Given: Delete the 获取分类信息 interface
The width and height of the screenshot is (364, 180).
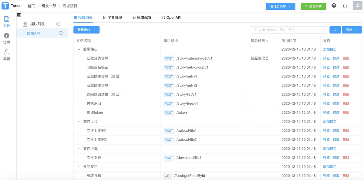Looking at the screenshot, I should (346, 58).
